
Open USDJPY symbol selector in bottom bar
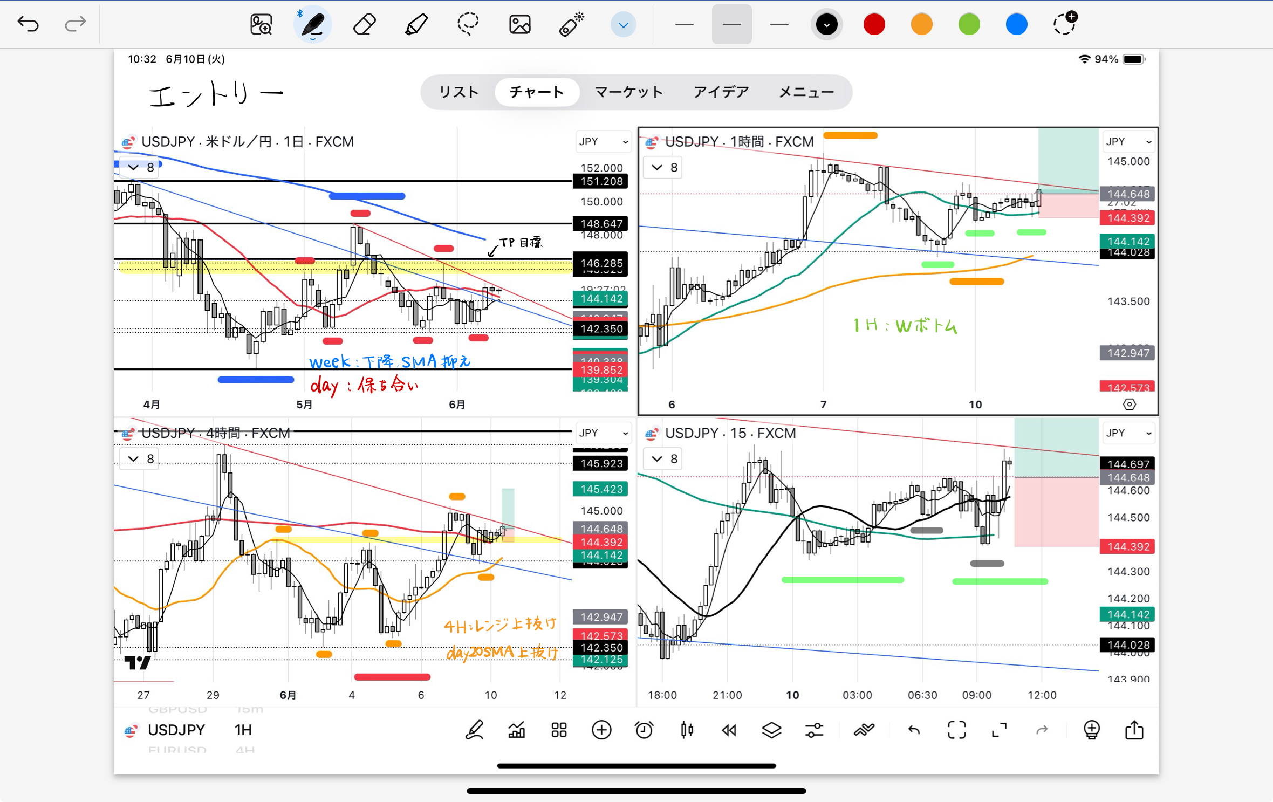[176, 730]
